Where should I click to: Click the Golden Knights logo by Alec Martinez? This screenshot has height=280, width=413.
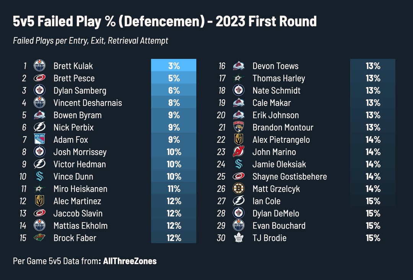pos(39,201)
